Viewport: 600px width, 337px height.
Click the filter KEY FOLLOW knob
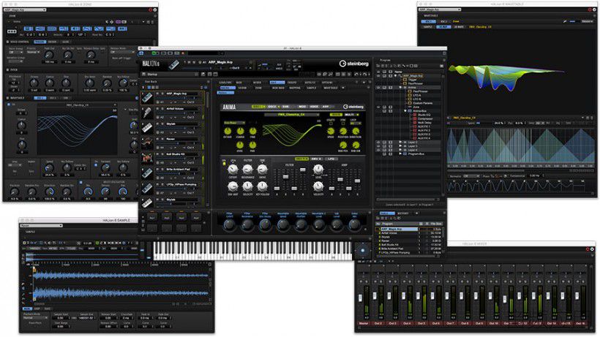click(262, 186)
